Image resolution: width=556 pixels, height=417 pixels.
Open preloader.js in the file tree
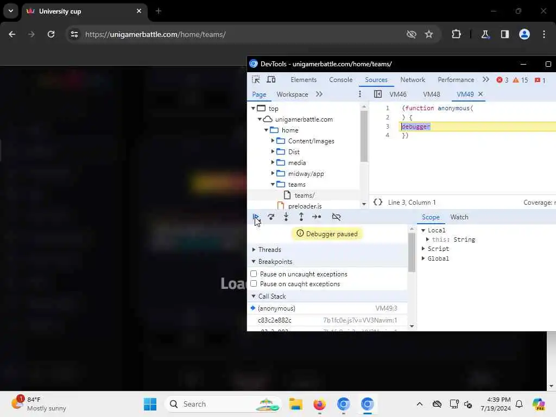(304, 206)
